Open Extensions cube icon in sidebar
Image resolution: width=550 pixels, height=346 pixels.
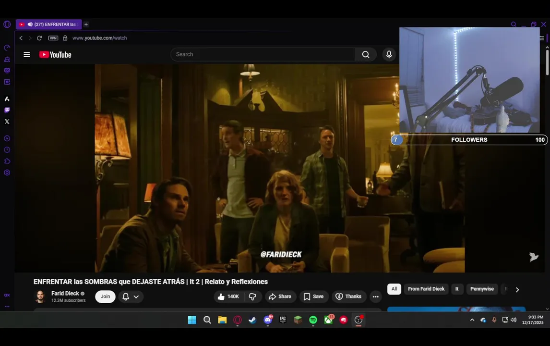(x=7, y=161)
